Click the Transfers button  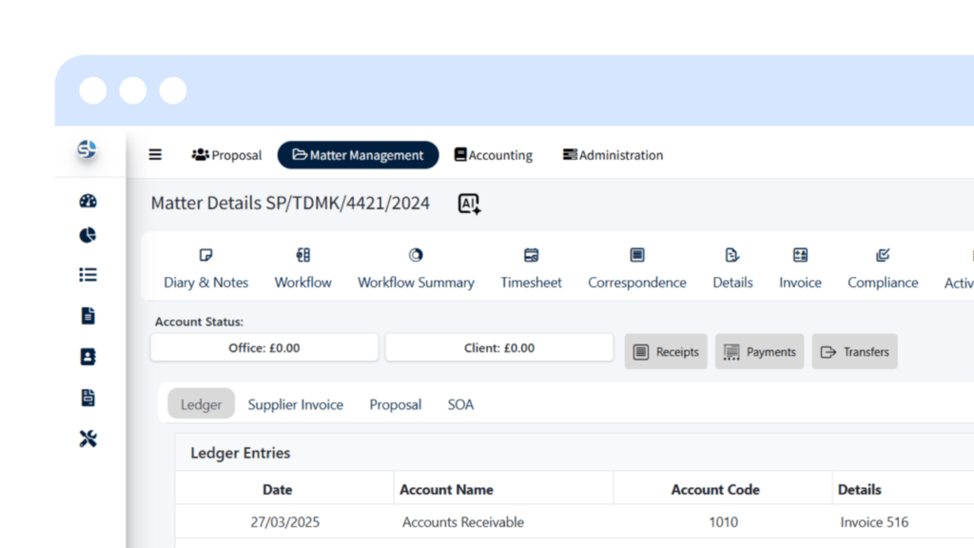coord(854,352)
